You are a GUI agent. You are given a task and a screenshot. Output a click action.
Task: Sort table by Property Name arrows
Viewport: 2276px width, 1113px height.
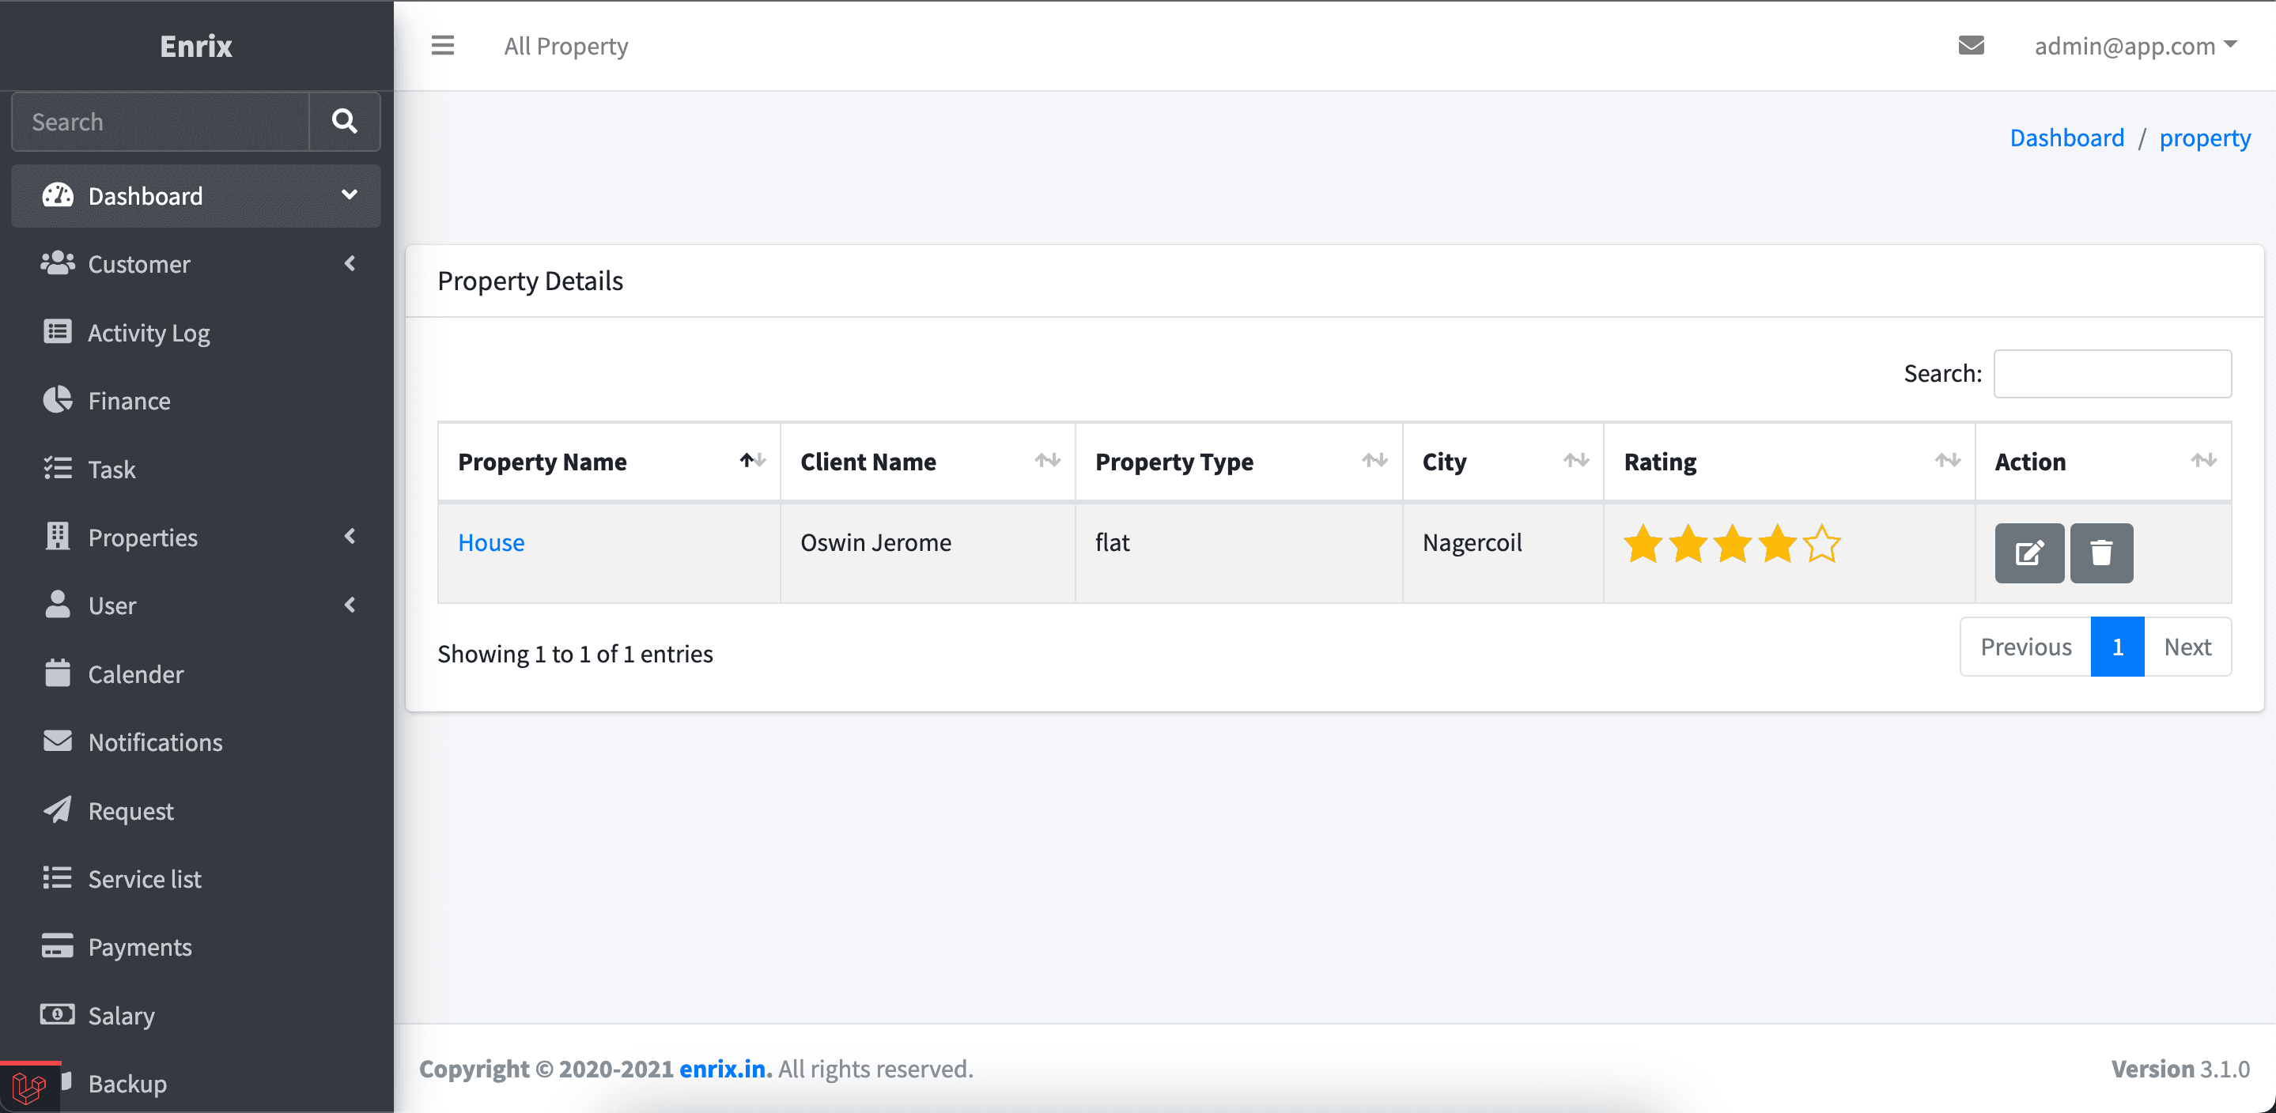click(x=753, y=460)
